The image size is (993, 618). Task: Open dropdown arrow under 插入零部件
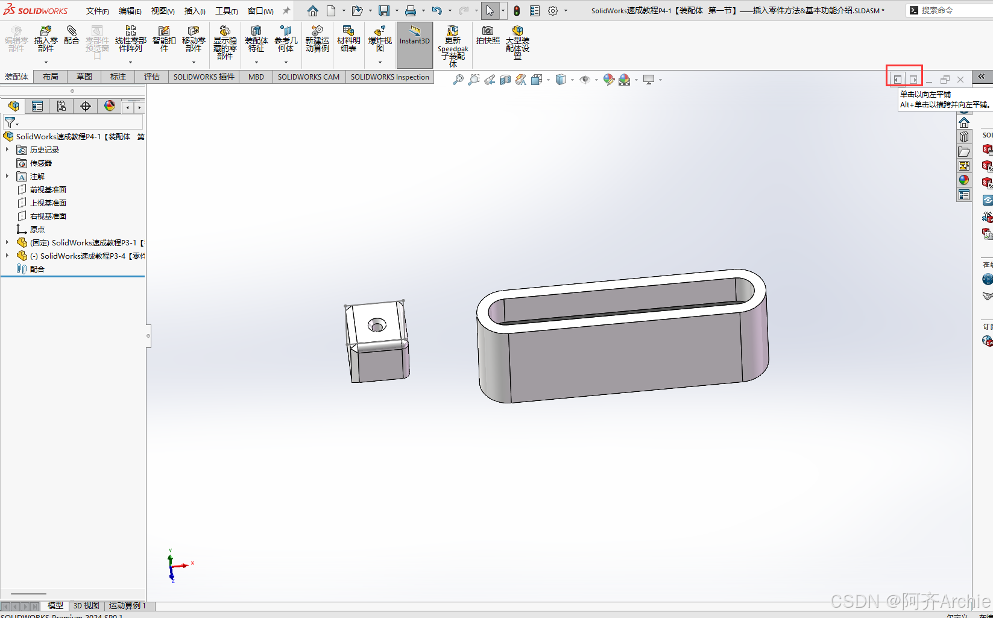point(46,62)
